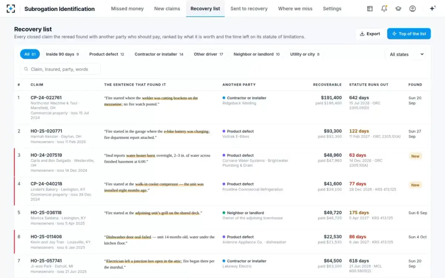
Task: Click the Voltrek E-Bikes party name
Action: click(x=236, y=137)
